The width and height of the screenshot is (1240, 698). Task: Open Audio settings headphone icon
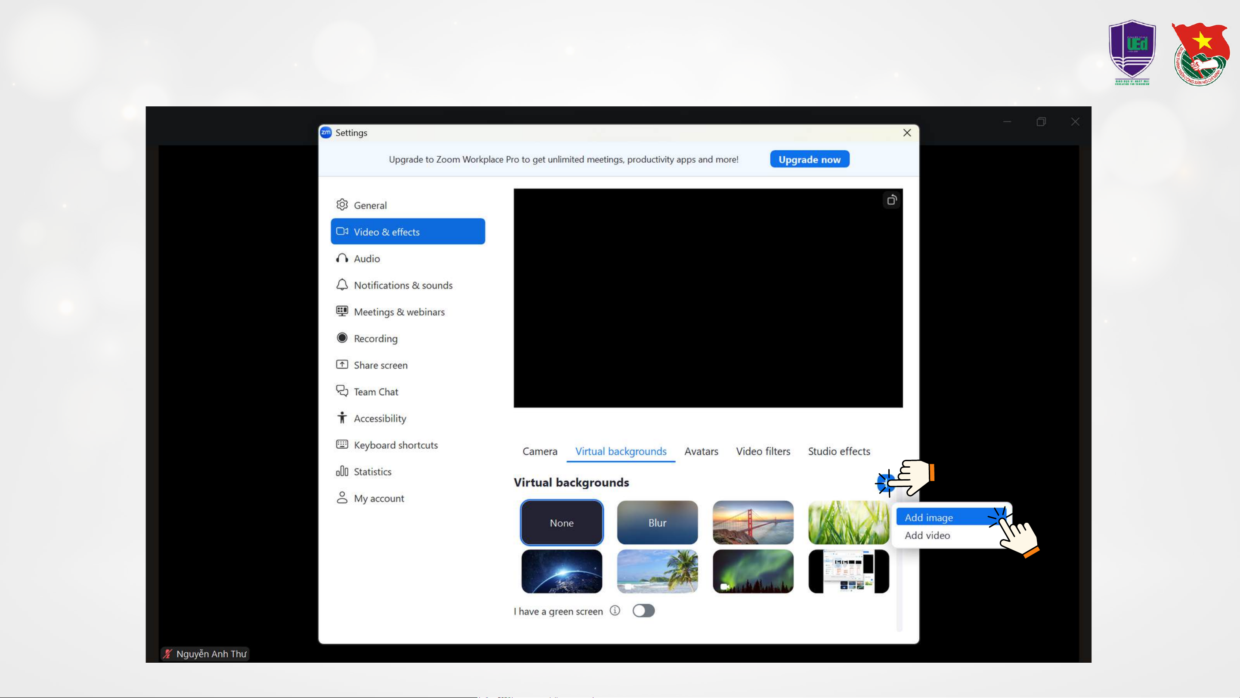(342, 258)
